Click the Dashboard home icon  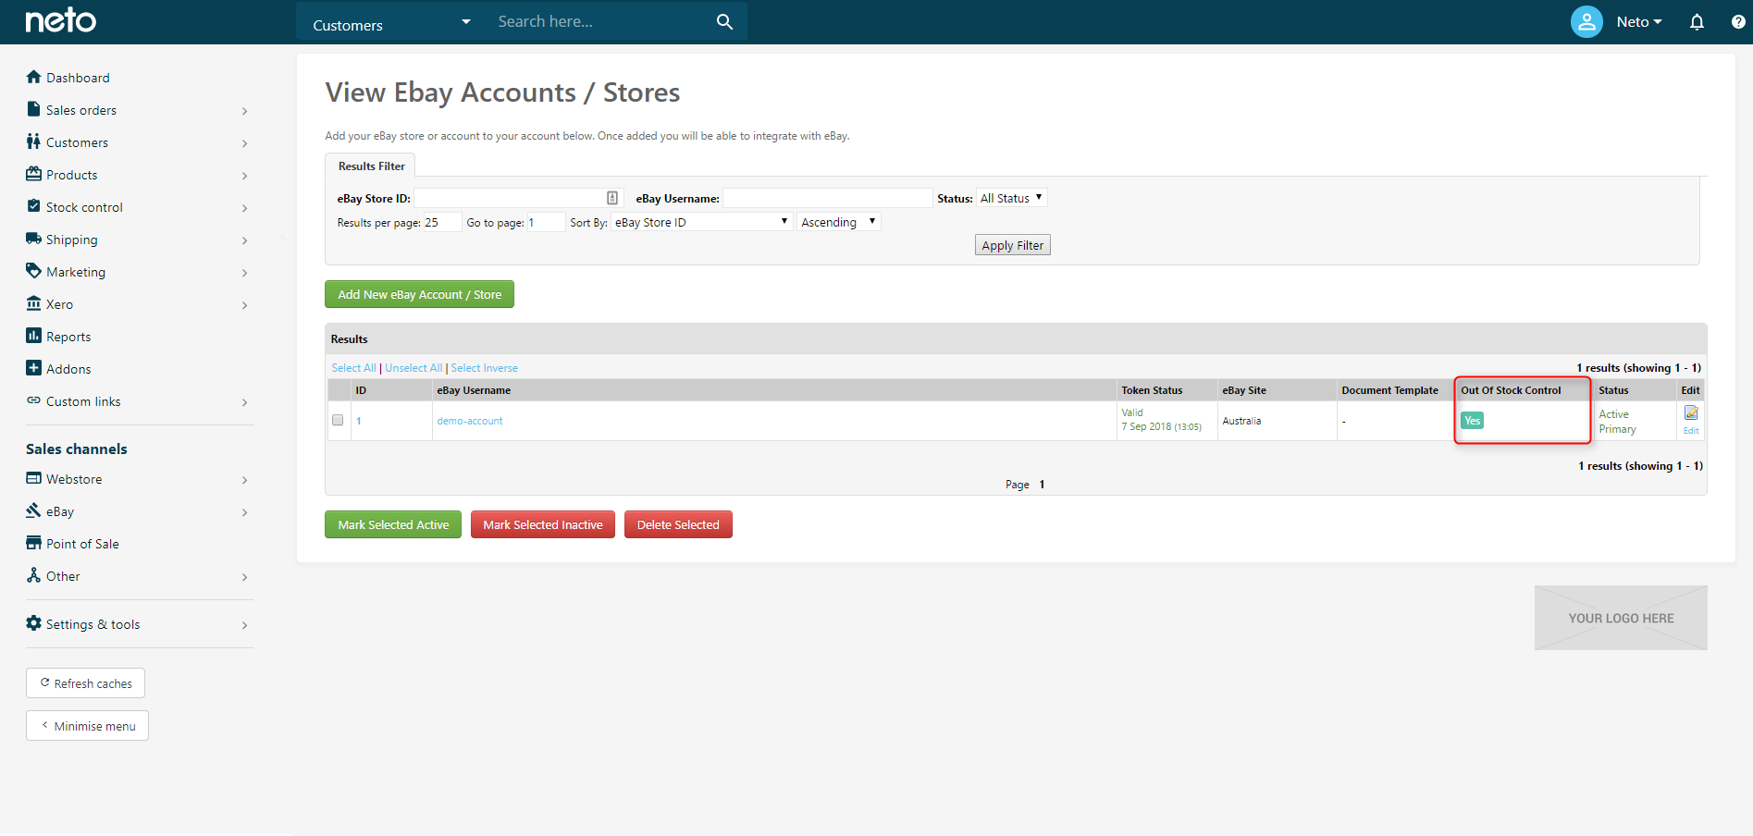[x=34, y=77]
